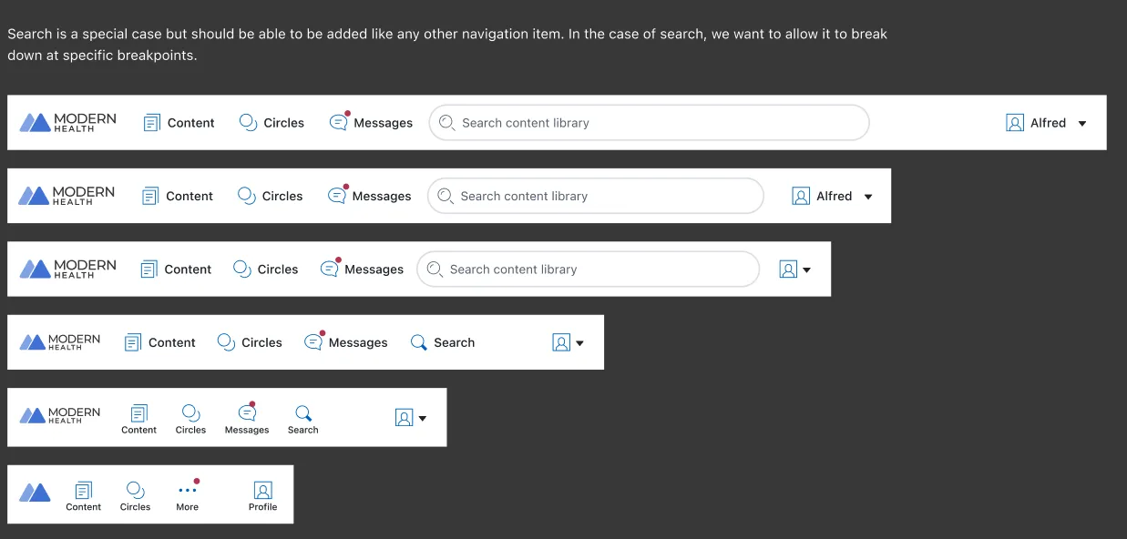Image resolution: width=1127 pixels, height=539 pixels.
Task: Click the Alfred profile icon in the second navbar
Action: pyautogui.click(x=801, y=196)
